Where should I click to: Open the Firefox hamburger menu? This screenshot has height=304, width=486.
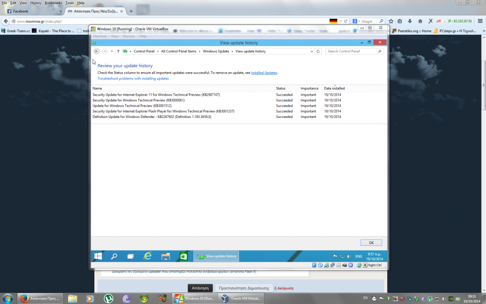(480, 21)
